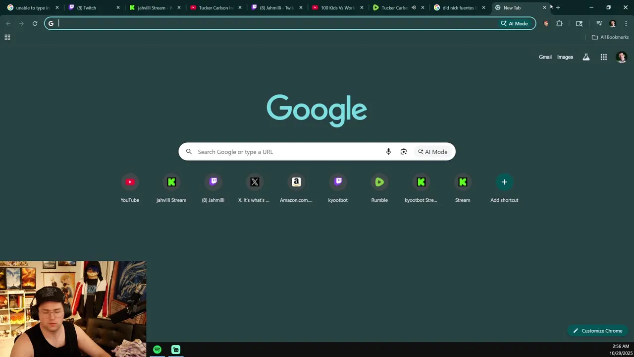Viewport: 634px width, 357px height.
Task: Close the 'New Tab' tab
Action: pyautogui.click(x=544, y=7)
